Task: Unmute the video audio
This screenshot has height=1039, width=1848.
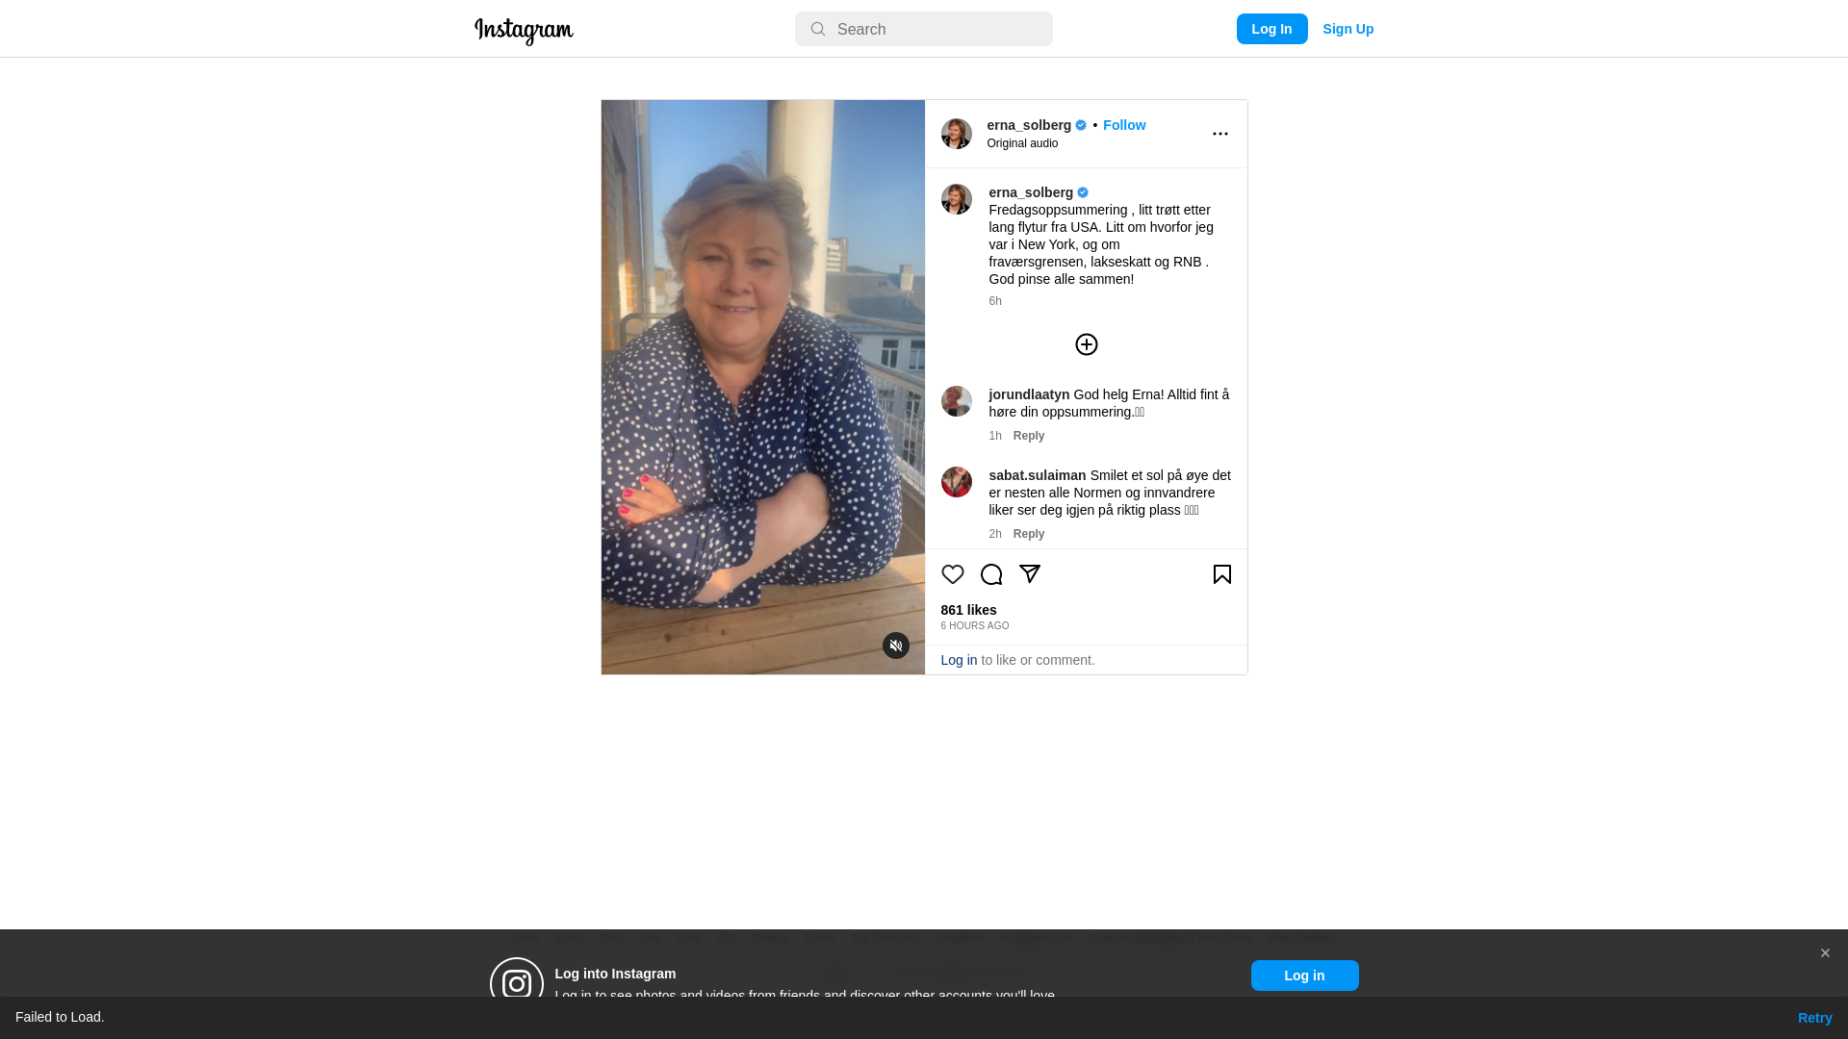Action: pyautogui.click(x=896, y=646)
